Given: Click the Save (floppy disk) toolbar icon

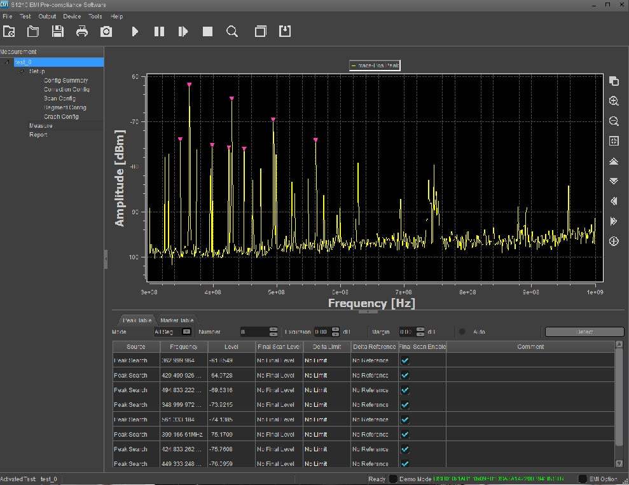Looking at the screenshot, I should [x=58, y=31].
